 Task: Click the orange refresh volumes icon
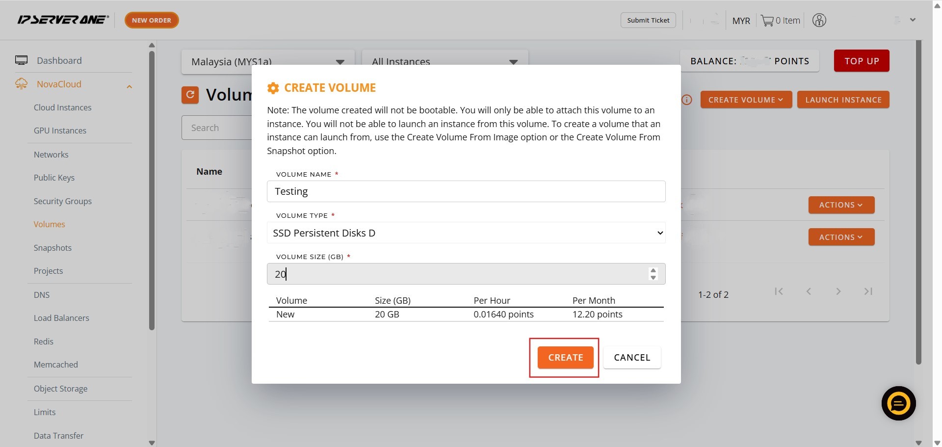point(190,95)
